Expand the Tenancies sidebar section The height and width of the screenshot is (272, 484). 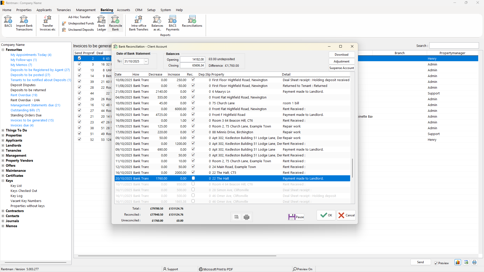tap(3, 150)
